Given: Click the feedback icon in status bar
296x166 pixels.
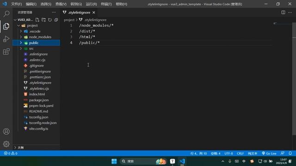Looking at the screenshot, I should [x=283, y=154].
